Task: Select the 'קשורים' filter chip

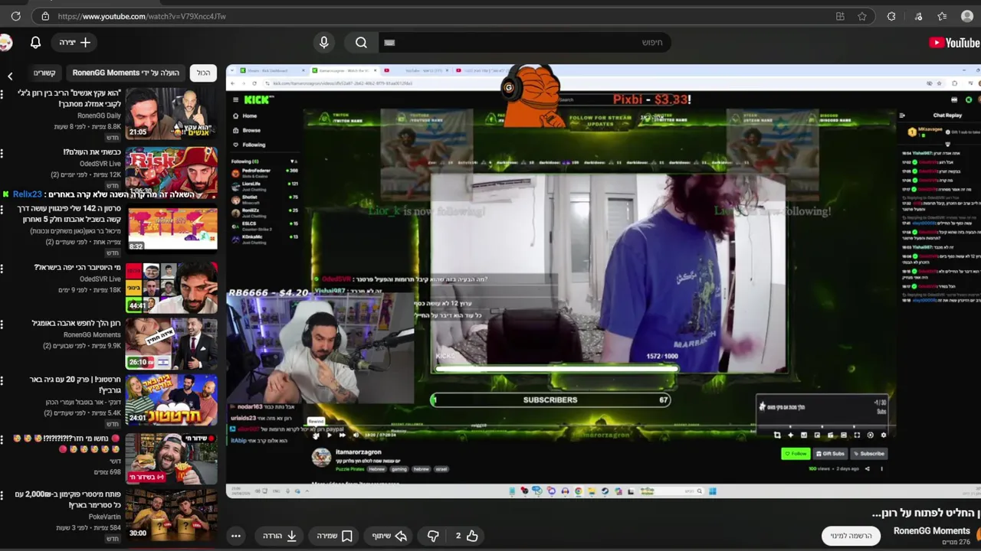Action: coord(44,73)
